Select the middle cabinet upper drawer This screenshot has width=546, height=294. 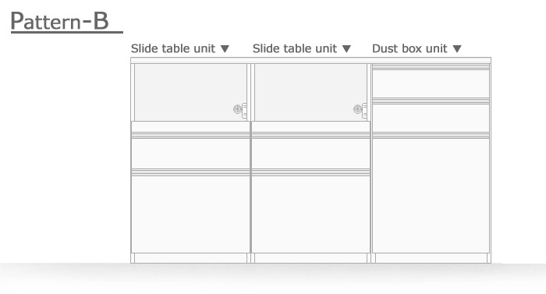[310, 154]
